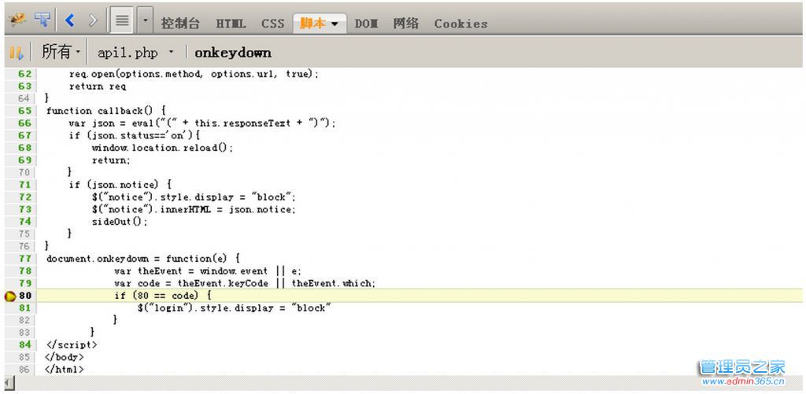The image size is (806, 394).
Task: Switch to the HTML tab
Action: pyautogui.click(x=231, y=24)
